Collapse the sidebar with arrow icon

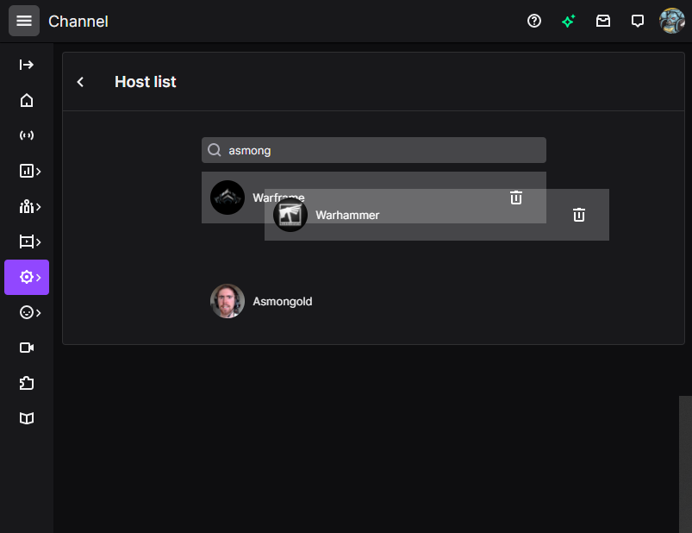tap(27, 65)
